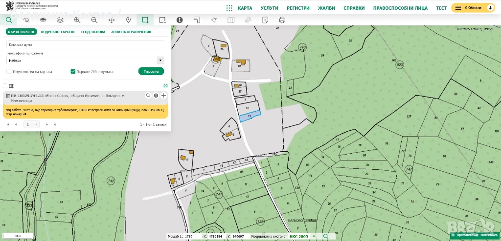501x241 pixels.
Task: Uncheck 'Първите 200 резултата' checkbox
Action: (73, 71)
